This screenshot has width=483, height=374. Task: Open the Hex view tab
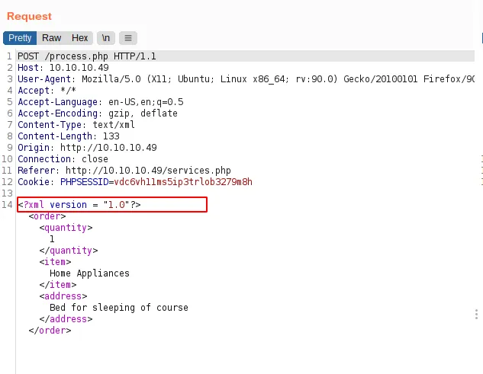pyautogui.click(x=79, y=37)
